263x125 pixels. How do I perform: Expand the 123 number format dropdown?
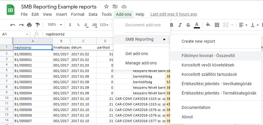coord(104,25)
